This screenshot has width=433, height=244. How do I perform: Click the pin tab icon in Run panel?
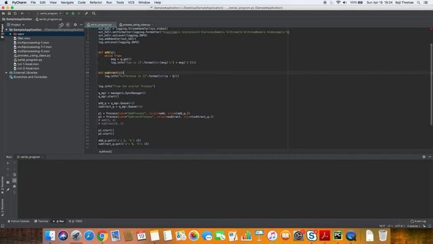(7, 190)
